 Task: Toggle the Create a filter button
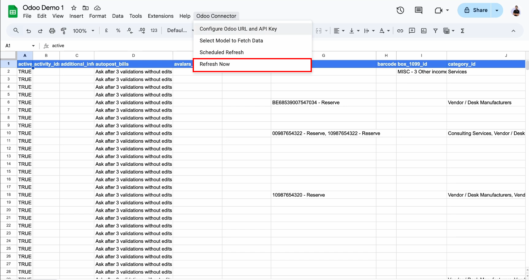click(x=435, y=31)
